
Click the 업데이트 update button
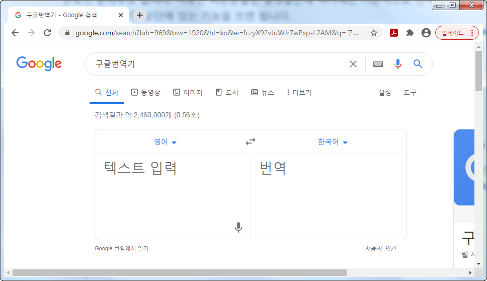click(457, 33)
